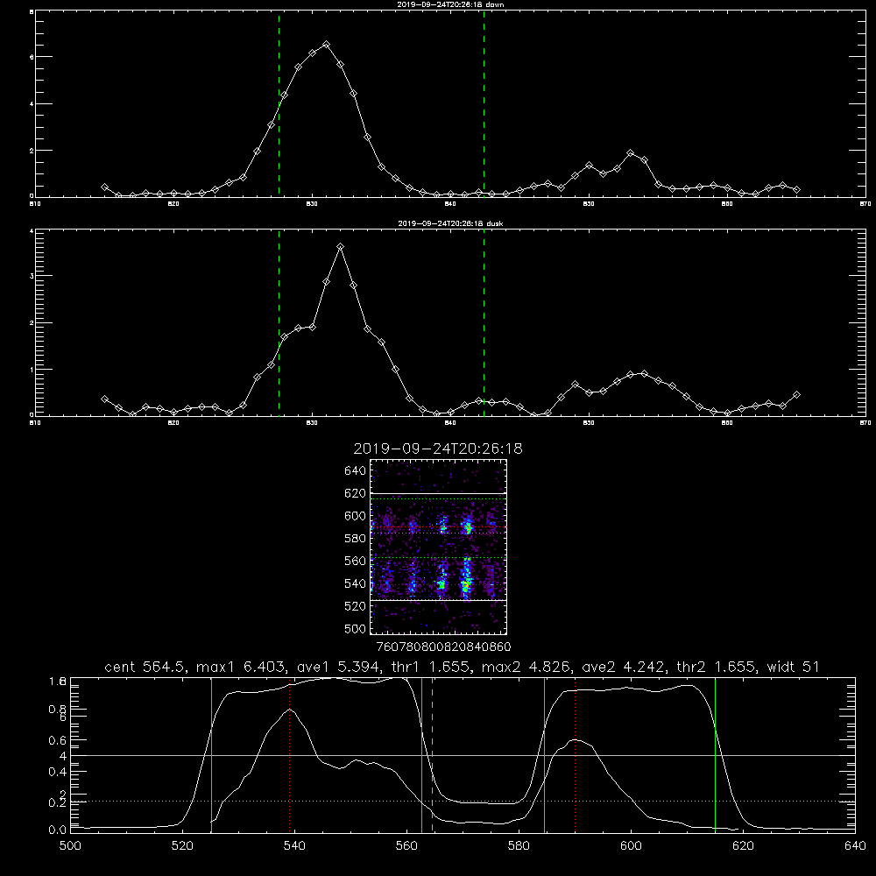Click the '640' label on the heatmap y-axis
The width and height of the screenshot is (876, 876).
click(356, 470)
